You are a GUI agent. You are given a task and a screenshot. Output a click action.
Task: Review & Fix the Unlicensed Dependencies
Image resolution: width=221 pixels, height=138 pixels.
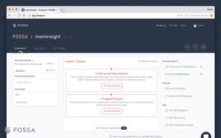pyautogui.click(x=112, y=86)
